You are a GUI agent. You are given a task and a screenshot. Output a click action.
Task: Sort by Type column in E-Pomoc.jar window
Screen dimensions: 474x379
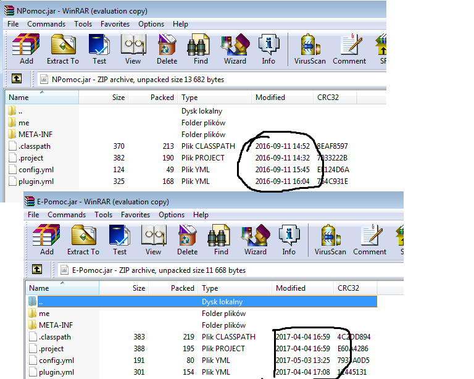[235, 288]
